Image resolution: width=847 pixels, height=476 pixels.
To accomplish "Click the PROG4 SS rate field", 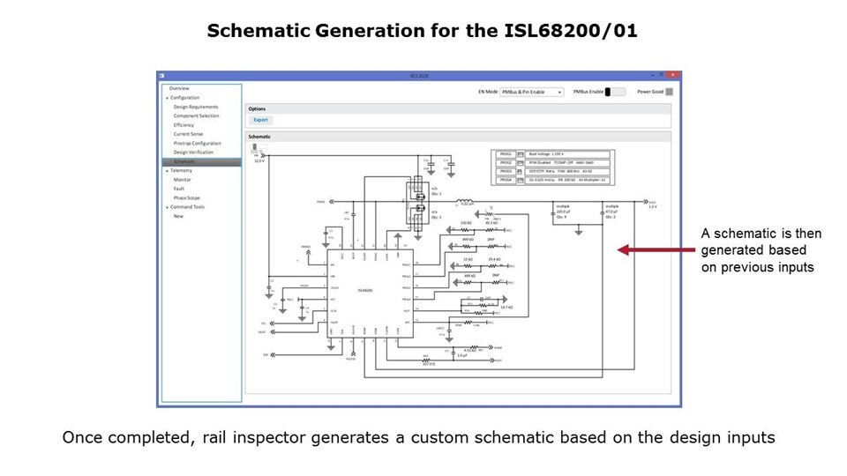I will (567, 180).
